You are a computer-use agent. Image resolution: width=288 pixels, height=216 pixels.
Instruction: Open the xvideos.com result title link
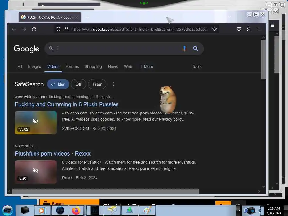pyautogui.click(x=67, y=104)
